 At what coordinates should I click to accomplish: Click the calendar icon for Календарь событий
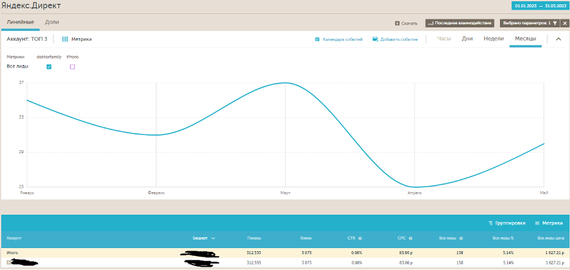coord(317,39)
